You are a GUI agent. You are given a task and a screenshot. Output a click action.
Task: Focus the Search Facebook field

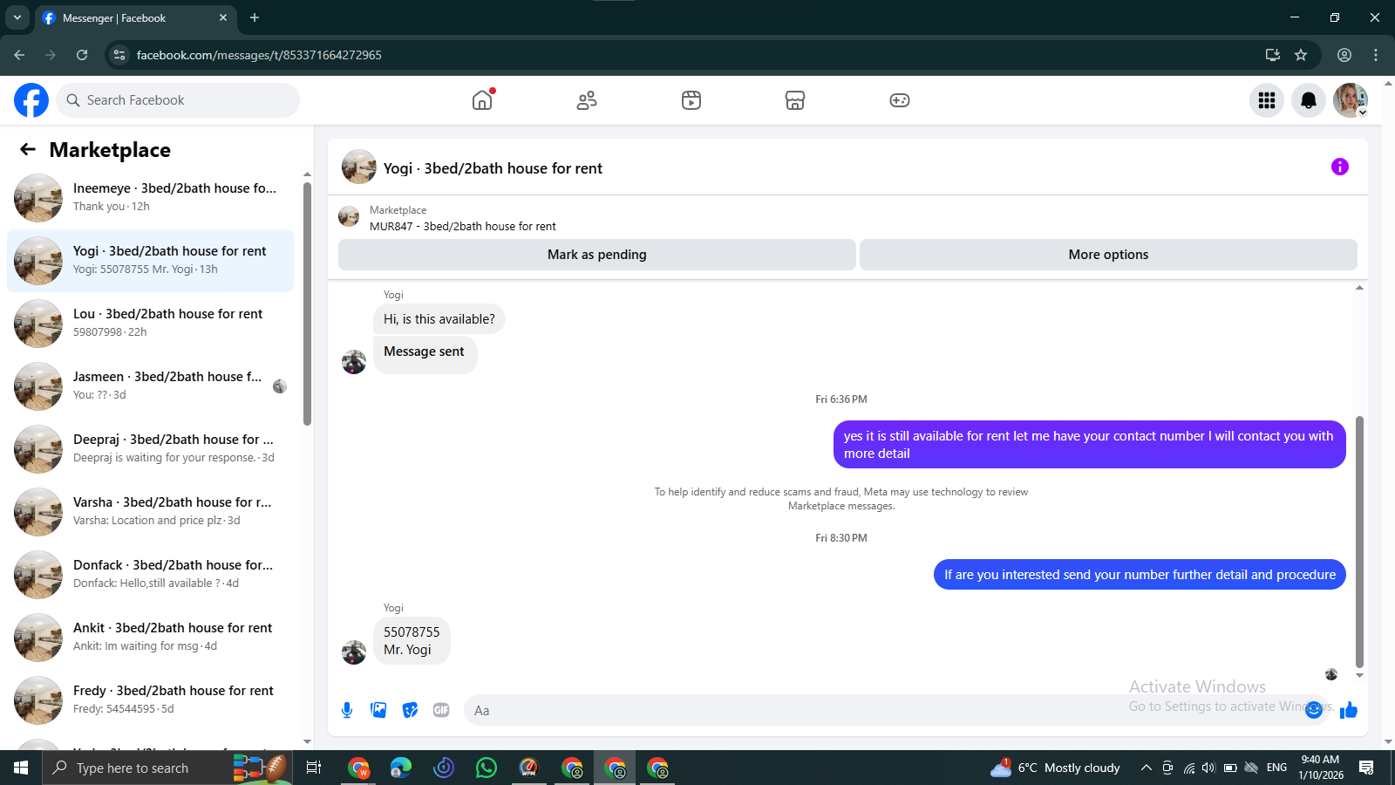178,100
